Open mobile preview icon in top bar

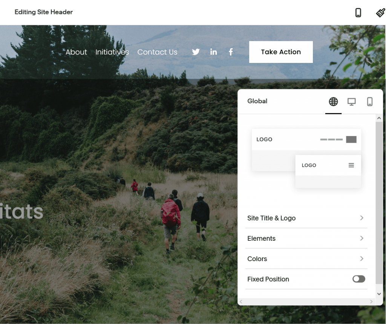tap(358, 12)
